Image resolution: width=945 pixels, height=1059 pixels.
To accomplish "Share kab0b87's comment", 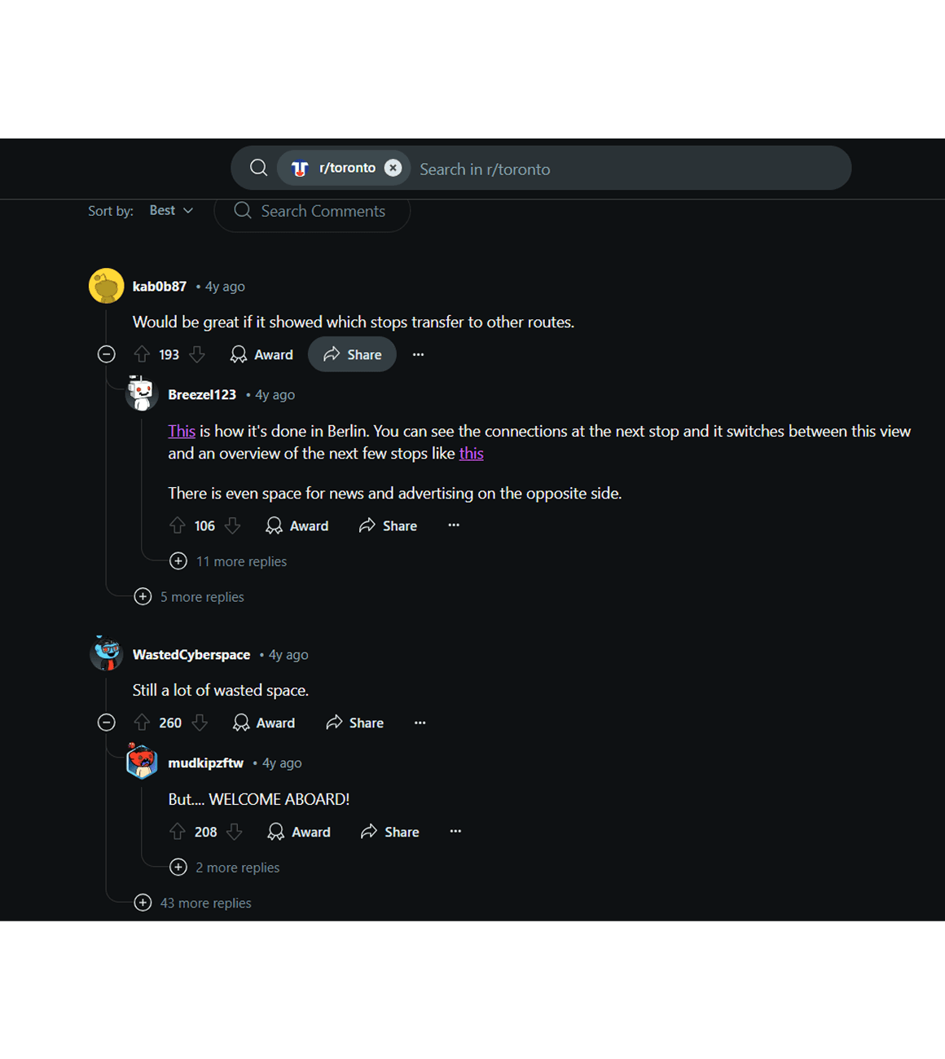I will point(352,354).
